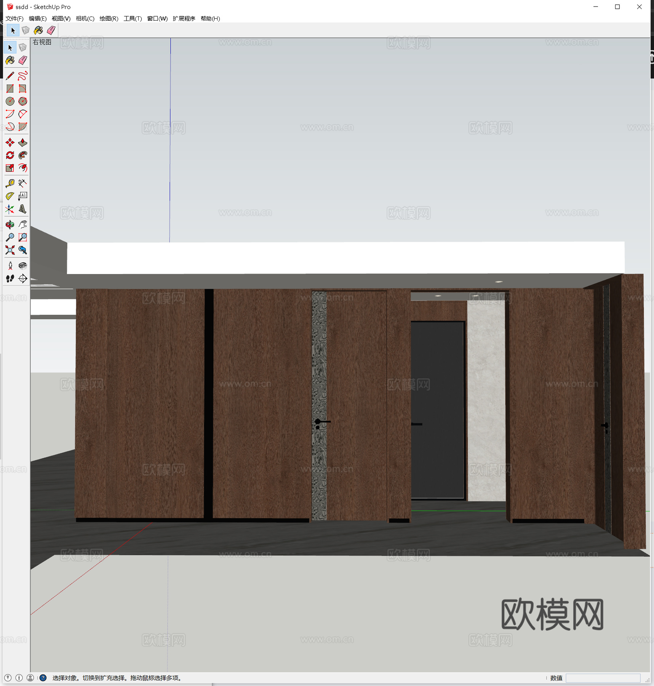The image size is (654, 686).
Task: Return to the previous camera view
Action: [23, 250]
